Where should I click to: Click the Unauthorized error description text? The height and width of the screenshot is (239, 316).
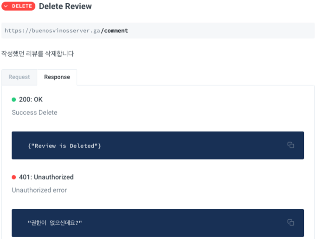(x=39, y=190)
